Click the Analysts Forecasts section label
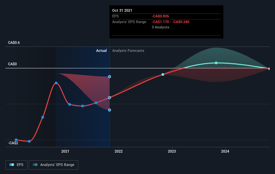The image size is (275, 174). (128, 51)
